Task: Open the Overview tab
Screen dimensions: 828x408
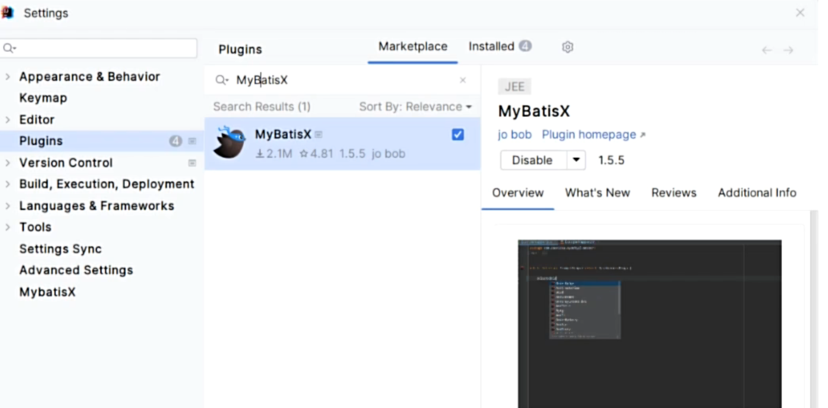Action: pyautogui.click(x=517, y=193)
